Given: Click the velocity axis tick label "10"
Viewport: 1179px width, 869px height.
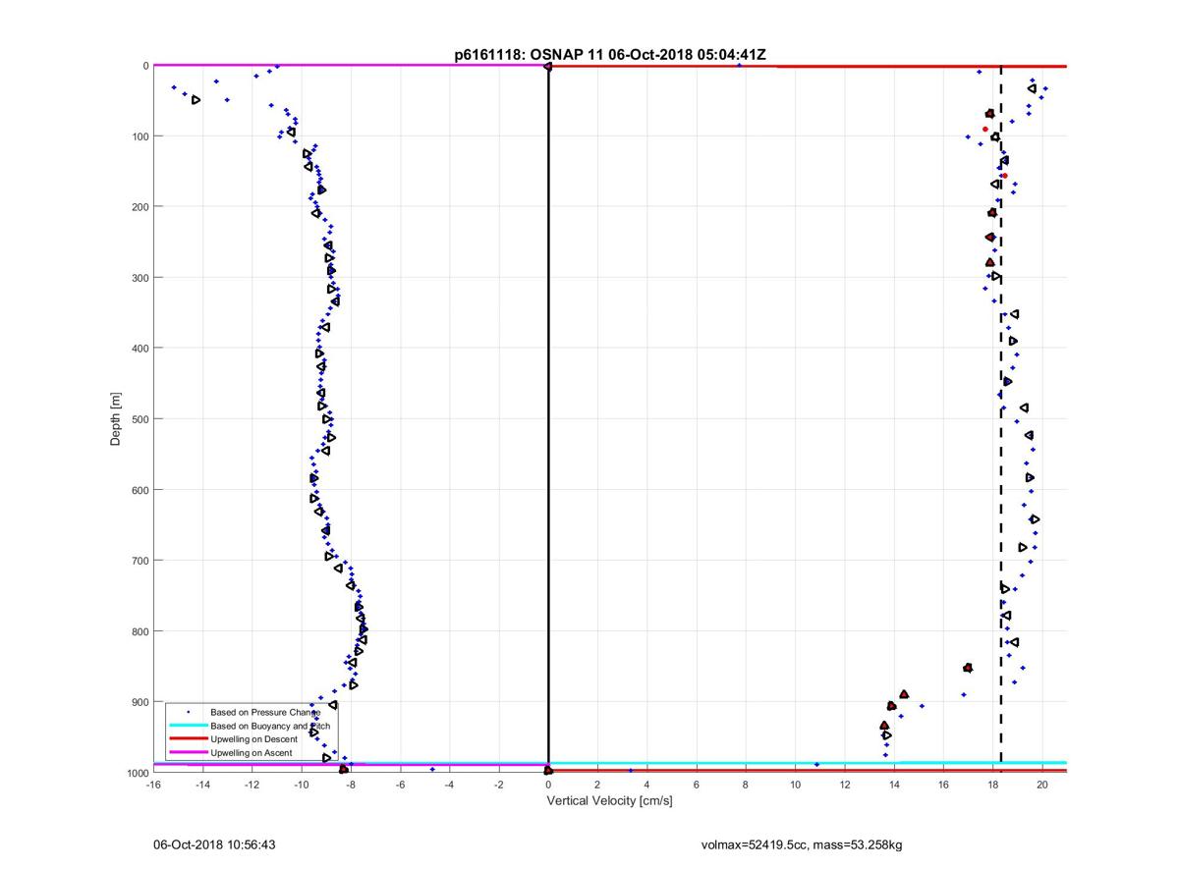Looking at the screenshot, I should point(795,785).
